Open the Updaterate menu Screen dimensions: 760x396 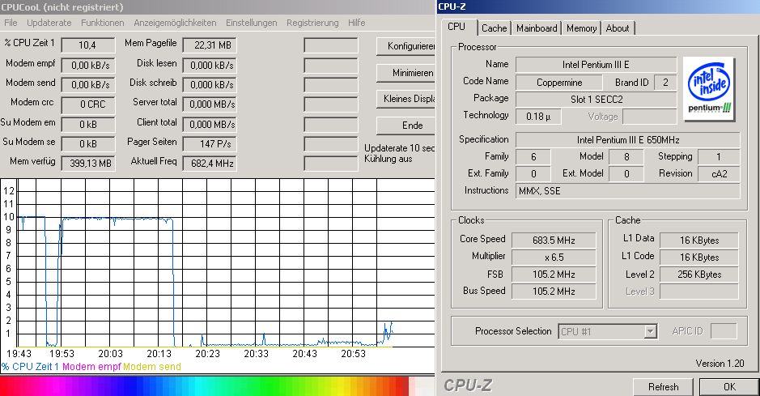coord(49,23)
